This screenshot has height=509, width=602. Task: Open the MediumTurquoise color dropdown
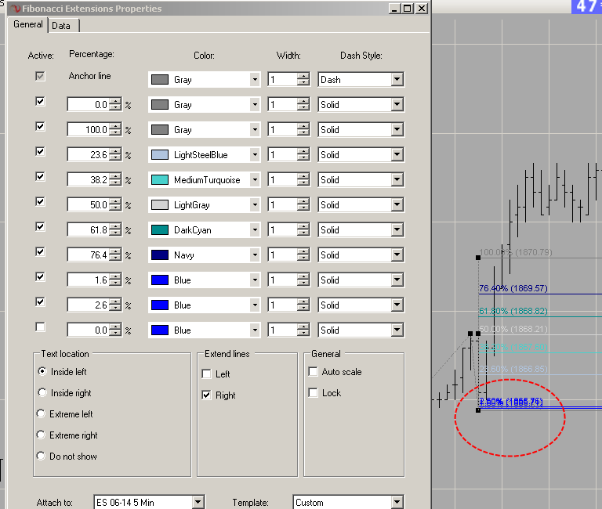[x=255, y=180]
